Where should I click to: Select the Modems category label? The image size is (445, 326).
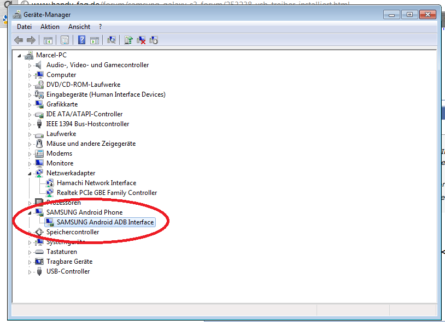click(59, 153)
